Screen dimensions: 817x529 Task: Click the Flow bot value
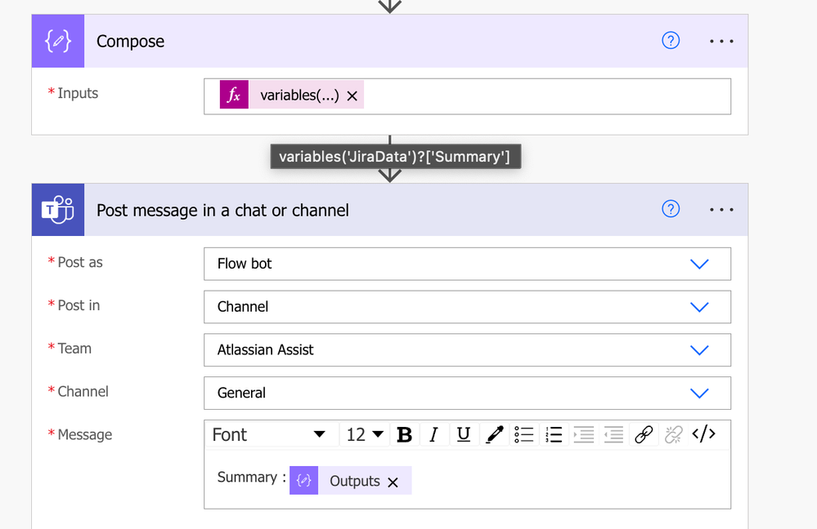245,264
